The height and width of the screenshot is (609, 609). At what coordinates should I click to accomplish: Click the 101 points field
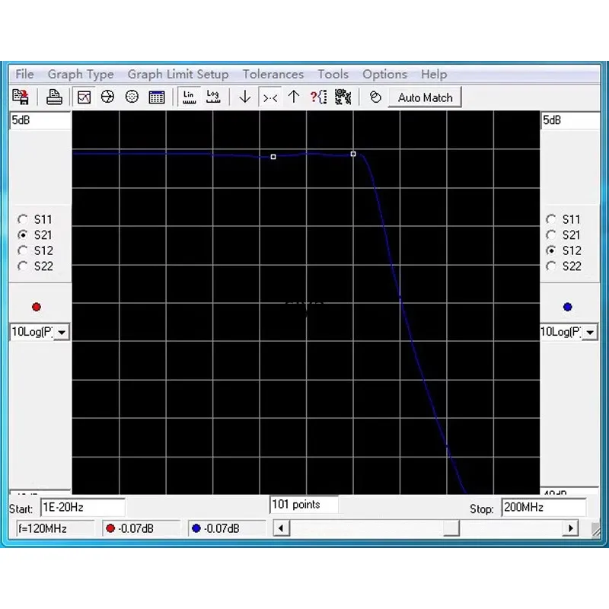pos(304,505)
